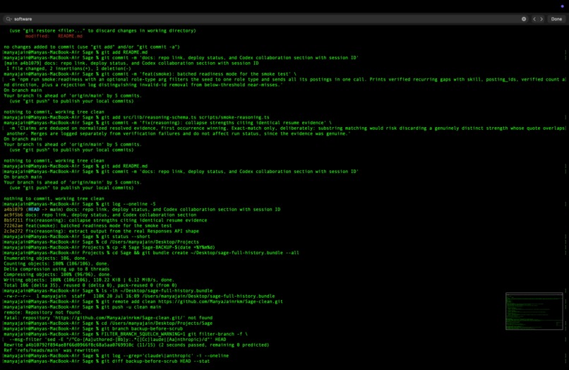Select commit line "8b5f211 fix(reasoning)"
The width and height of the screenshot is (569, 370).
[x=105, y=220]
